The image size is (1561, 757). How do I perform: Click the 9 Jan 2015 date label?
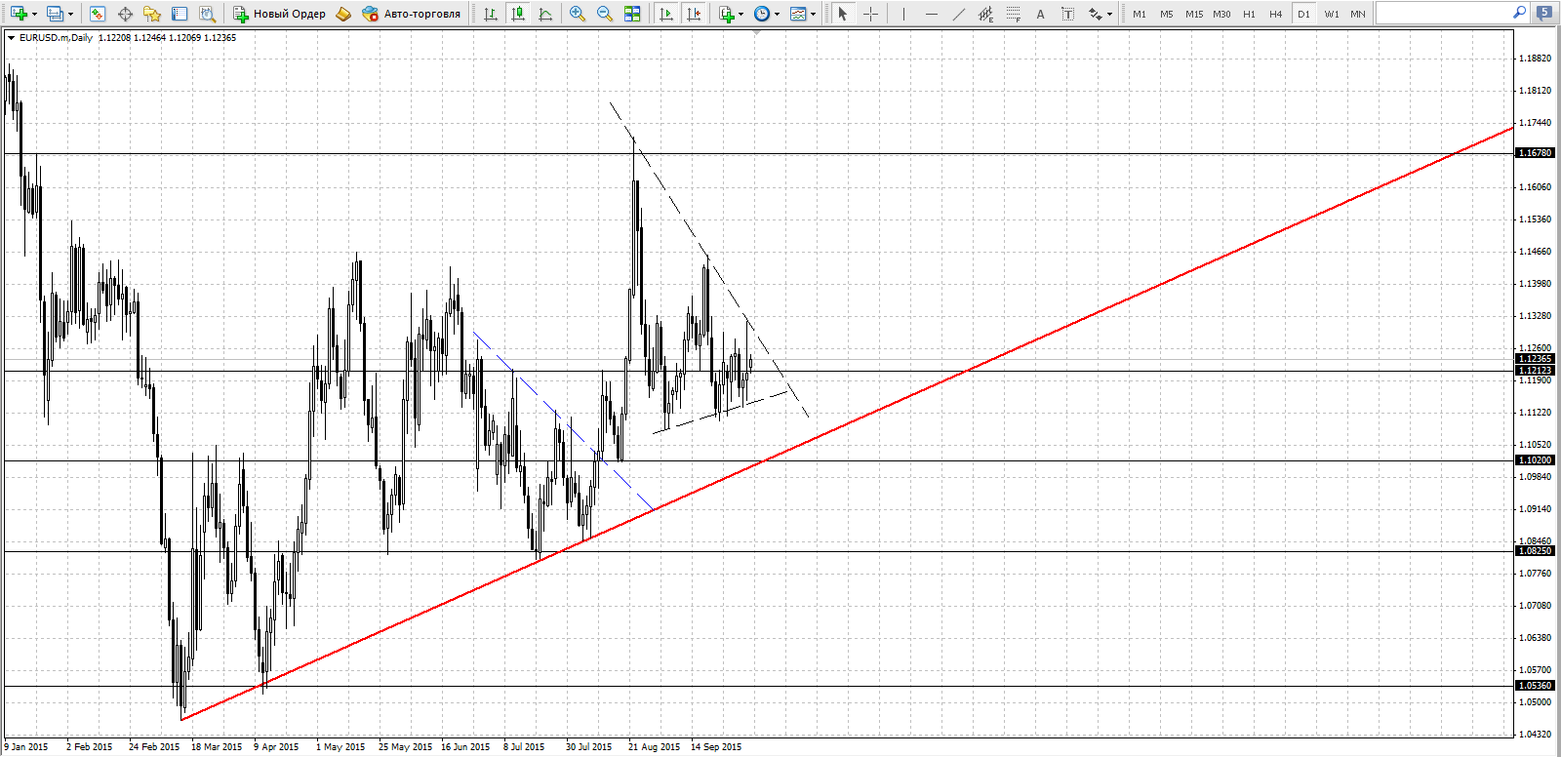26,747
